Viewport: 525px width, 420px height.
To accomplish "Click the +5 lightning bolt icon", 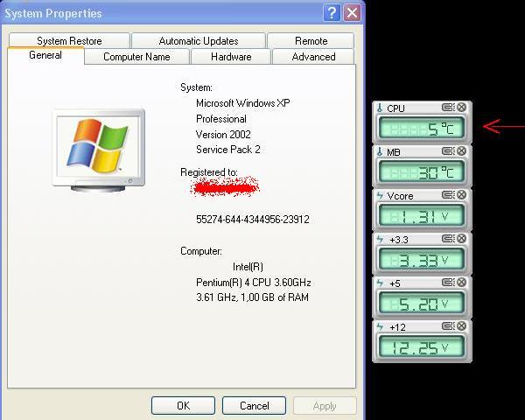I will pyautogui.click(x=380, y=283).
